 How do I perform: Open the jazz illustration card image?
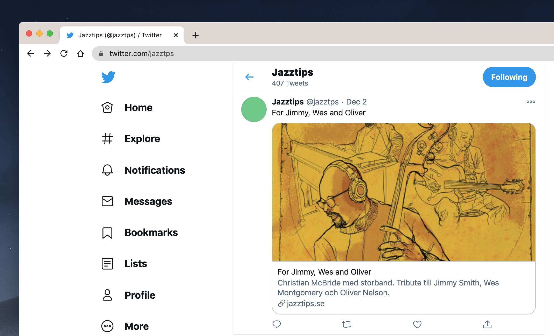pos(404,192)
